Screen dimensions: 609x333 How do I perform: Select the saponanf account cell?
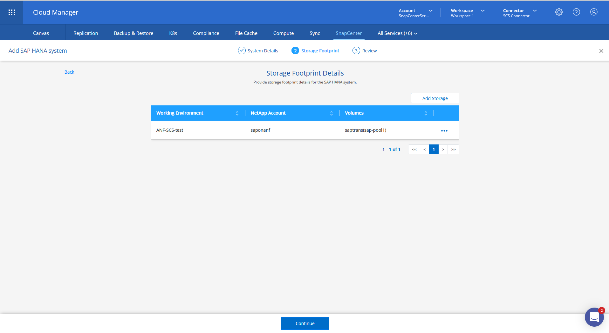click(260, 130)
